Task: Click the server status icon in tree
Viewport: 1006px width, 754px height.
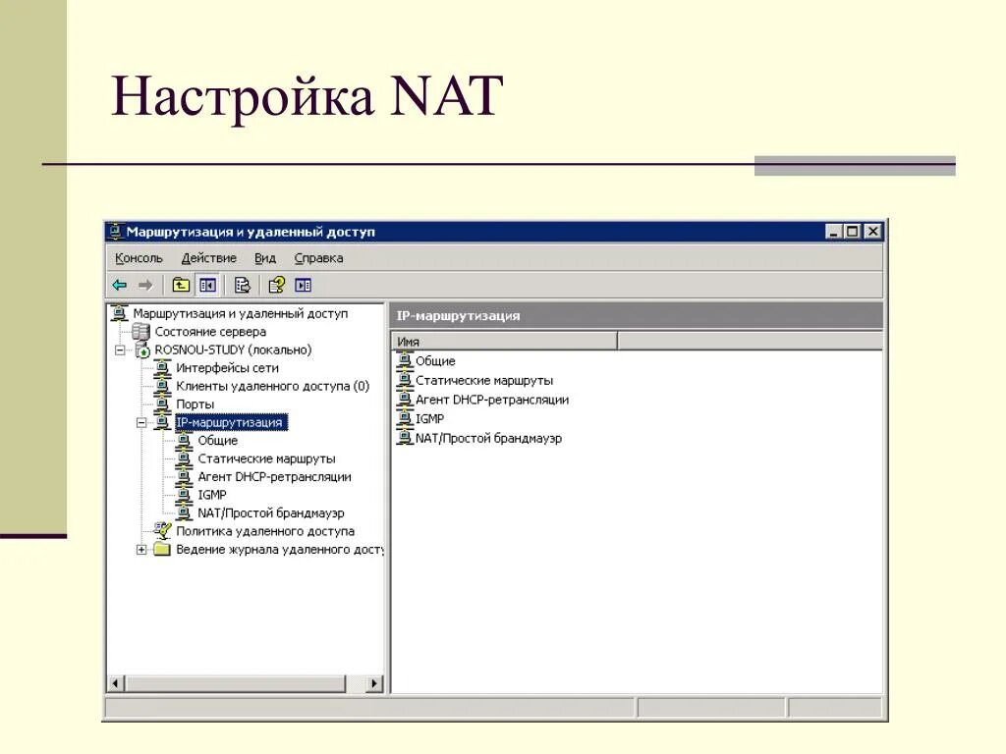Action: click(x=140, y=332)
